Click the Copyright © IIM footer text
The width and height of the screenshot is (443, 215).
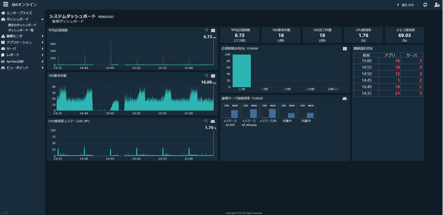click(x=244, y=213)
